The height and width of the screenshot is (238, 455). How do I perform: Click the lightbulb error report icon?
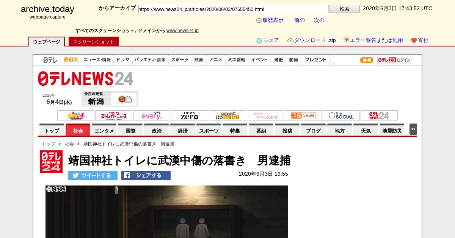pos(346,40)
